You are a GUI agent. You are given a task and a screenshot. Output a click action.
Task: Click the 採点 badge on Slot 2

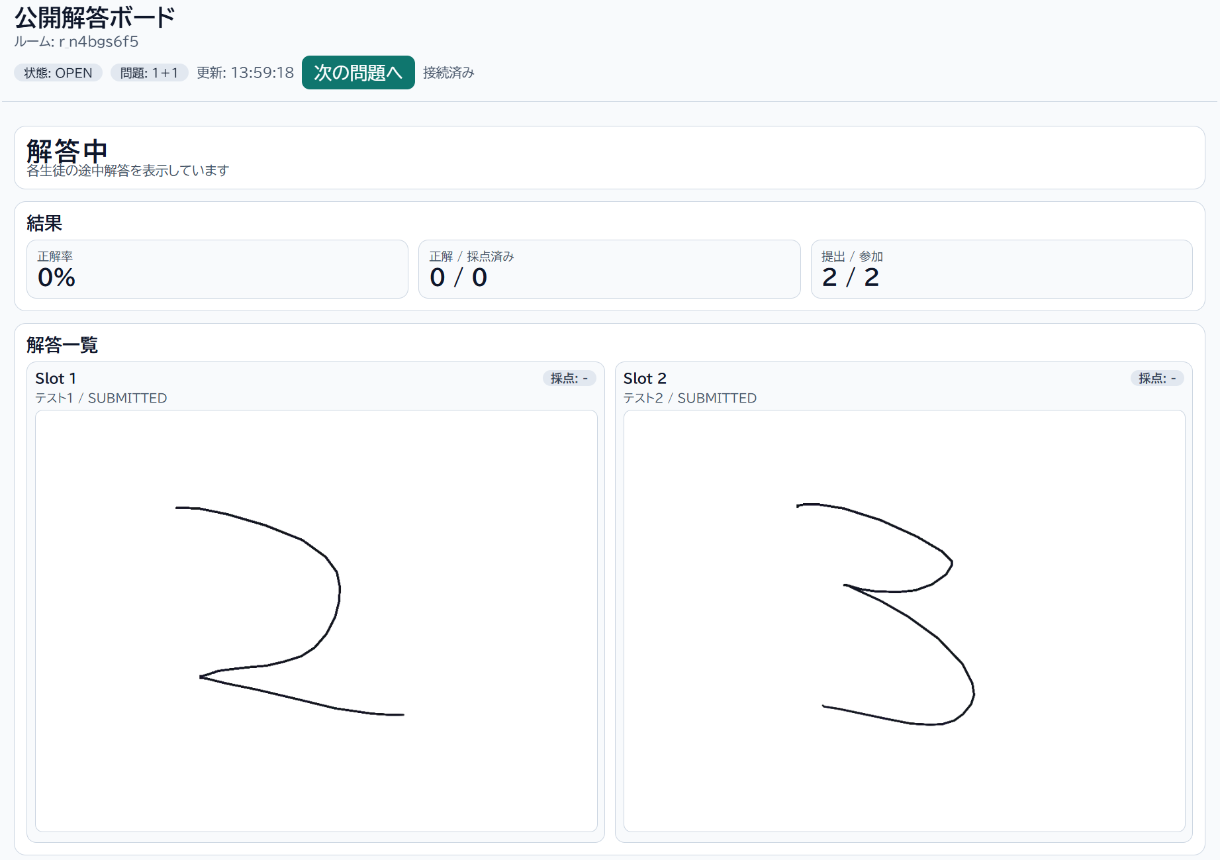tap(1156, 378)
